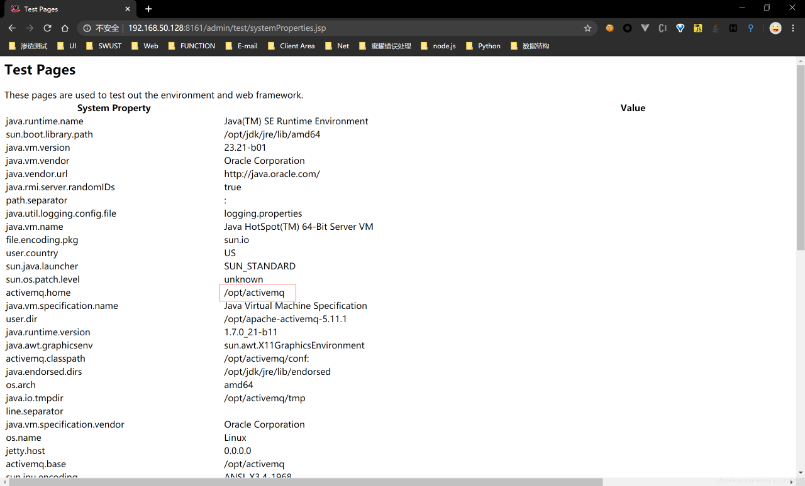Select the value "sun.awt.X11GraphicsEnvironment"
This screenshot has height=486, width=805.
tap(294, 345)
